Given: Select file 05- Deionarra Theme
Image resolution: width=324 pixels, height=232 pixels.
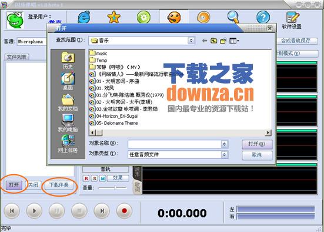Looking at the screenshot, I should click(113, 123).
